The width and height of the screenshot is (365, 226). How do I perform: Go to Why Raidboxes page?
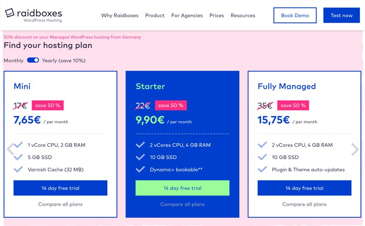[120, 15]
